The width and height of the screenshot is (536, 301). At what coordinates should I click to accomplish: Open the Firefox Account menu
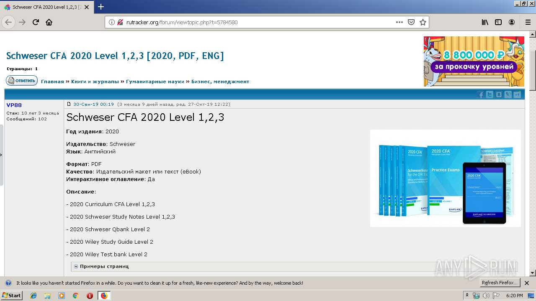coord(512,22)
